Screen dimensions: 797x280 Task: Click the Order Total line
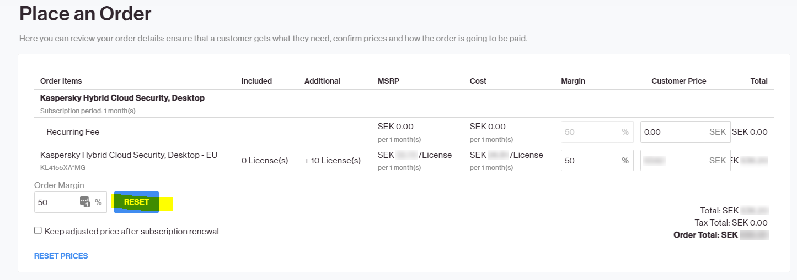coord(721,235)
